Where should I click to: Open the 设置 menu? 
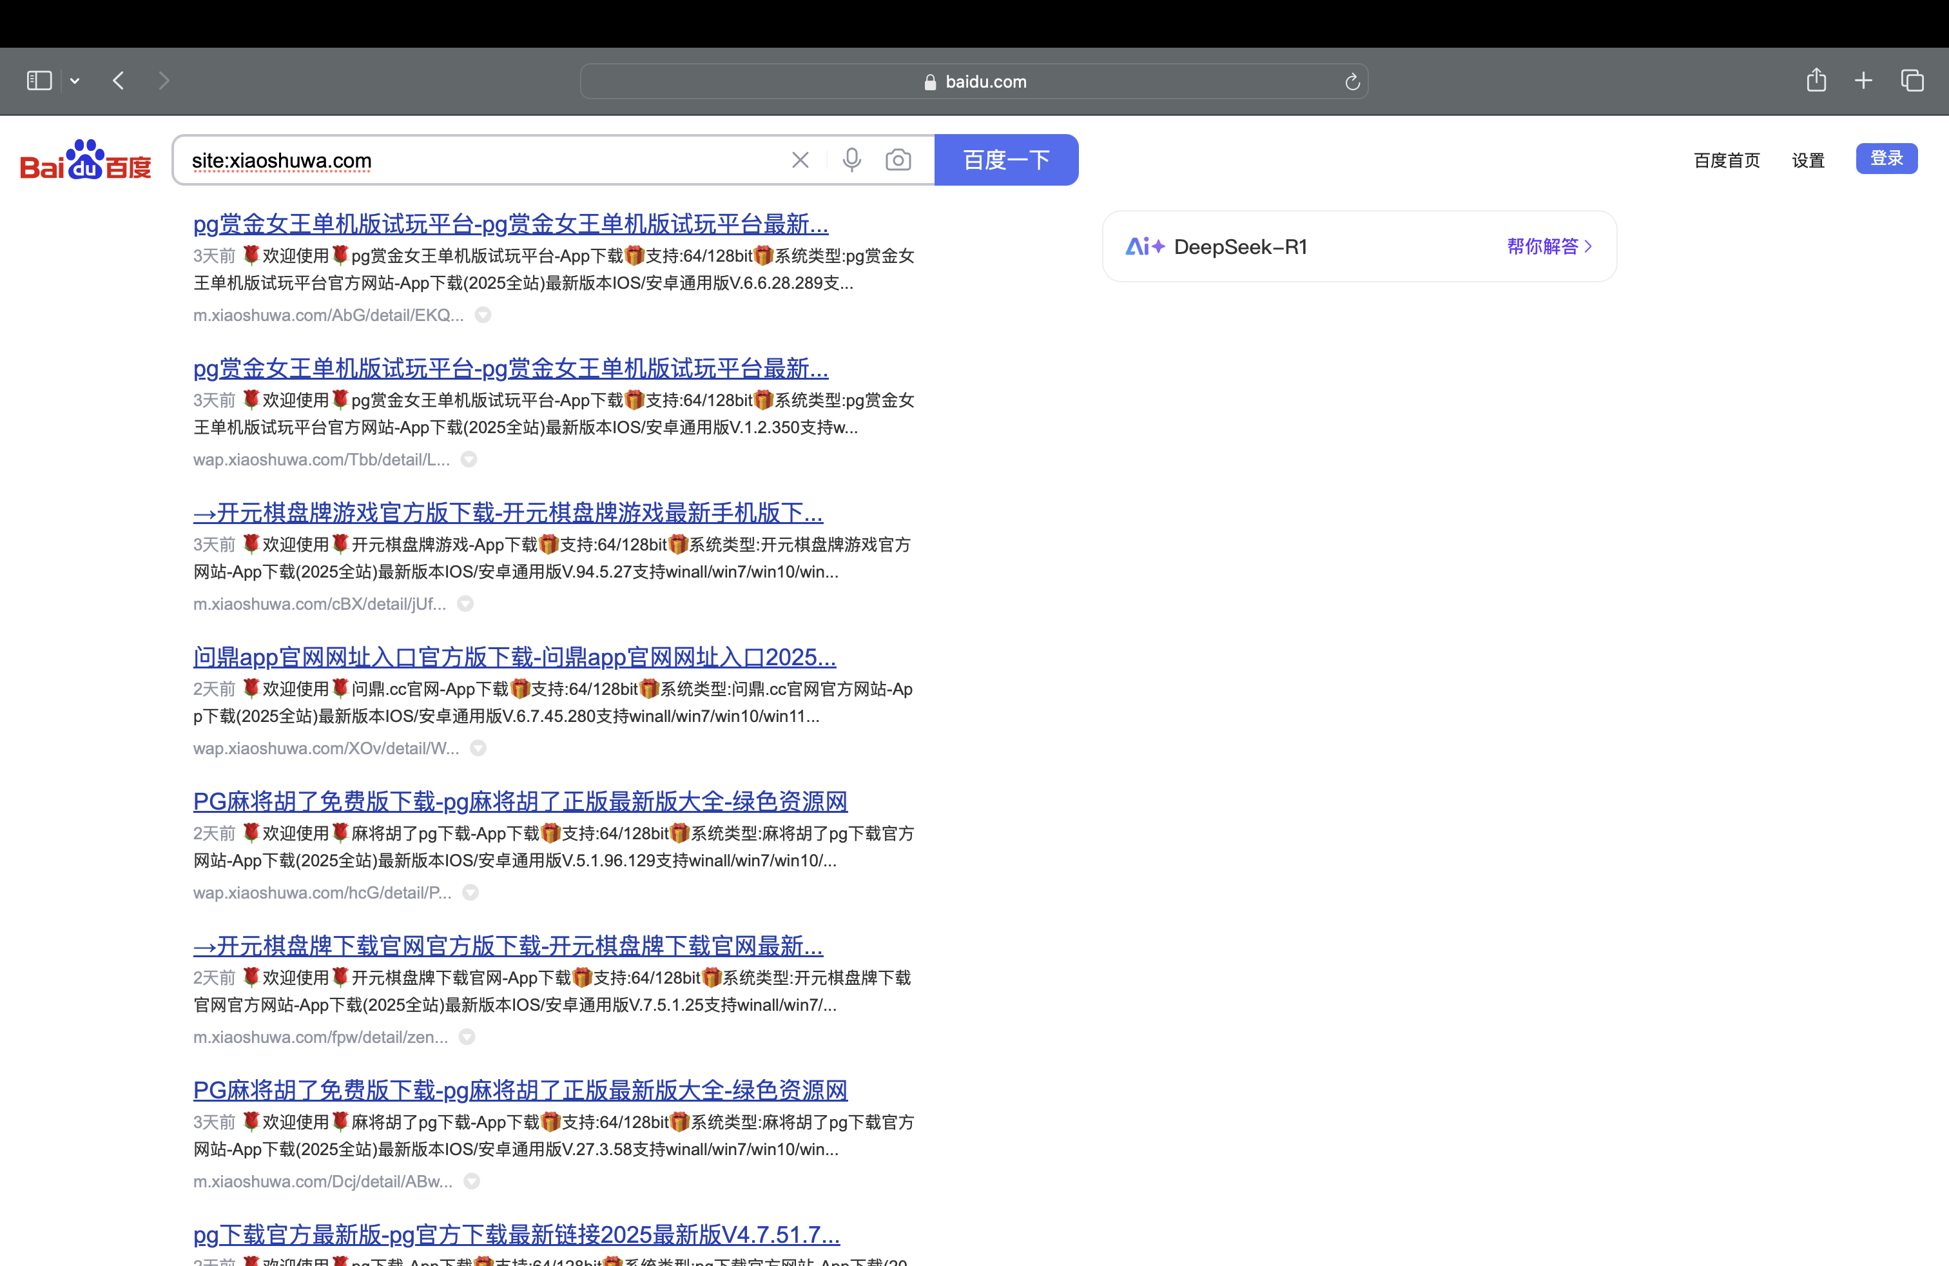coord(1807,160)
